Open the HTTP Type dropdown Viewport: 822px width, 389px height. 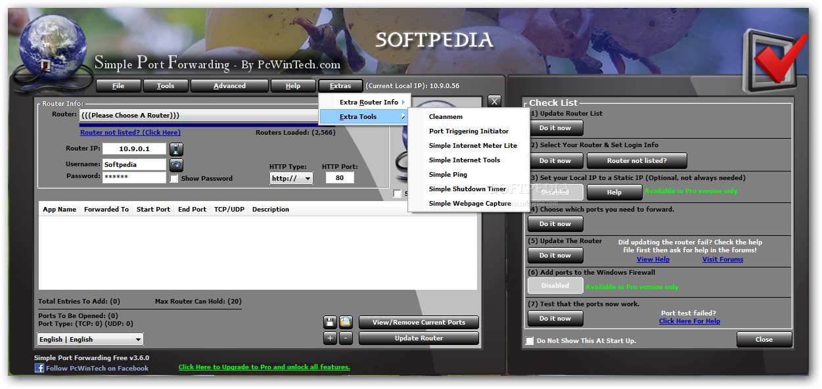pyautogui.click(x=291, y=178)
